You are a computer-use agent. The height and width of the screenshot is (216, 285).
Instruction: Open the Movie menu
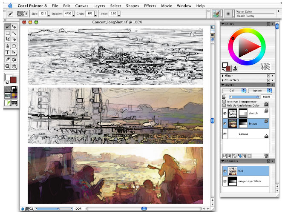tap(166, 6)
